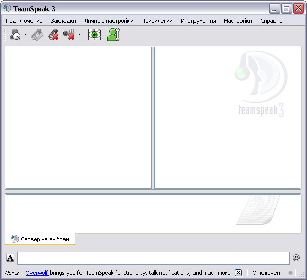The image size is (307, 280).
Task: Open the Справка menu
Action: (271, 21)
